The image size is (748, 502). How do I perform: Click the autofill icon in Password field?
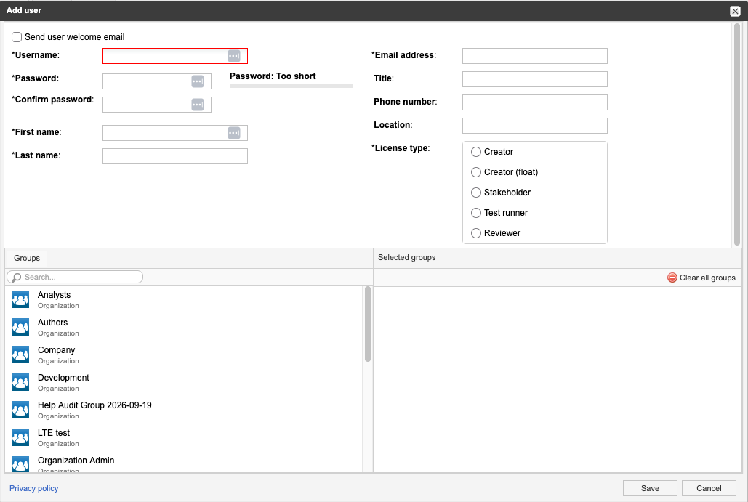(198, 81)
